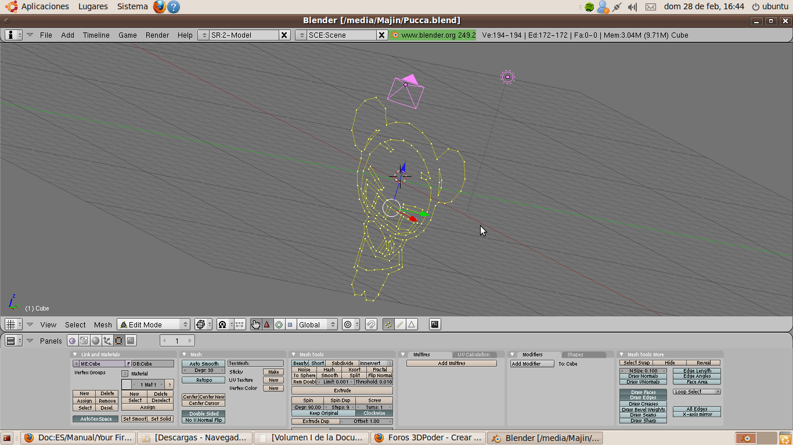Adjust the NSize: 0.100 slider

click(x=643, y=371)
